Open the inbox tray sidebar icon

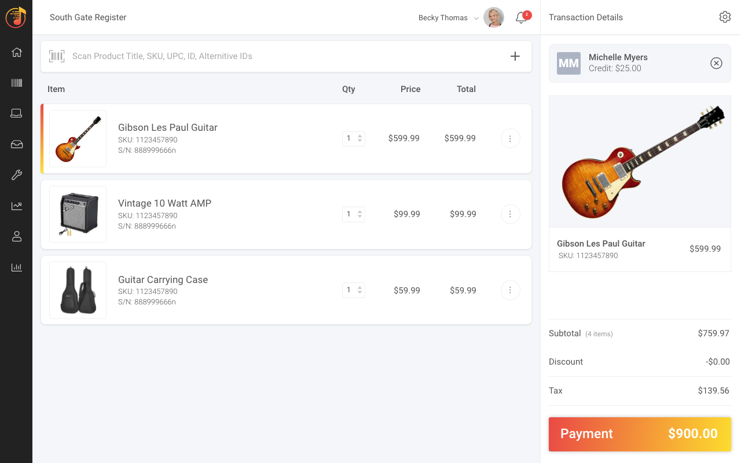(17, 144)
